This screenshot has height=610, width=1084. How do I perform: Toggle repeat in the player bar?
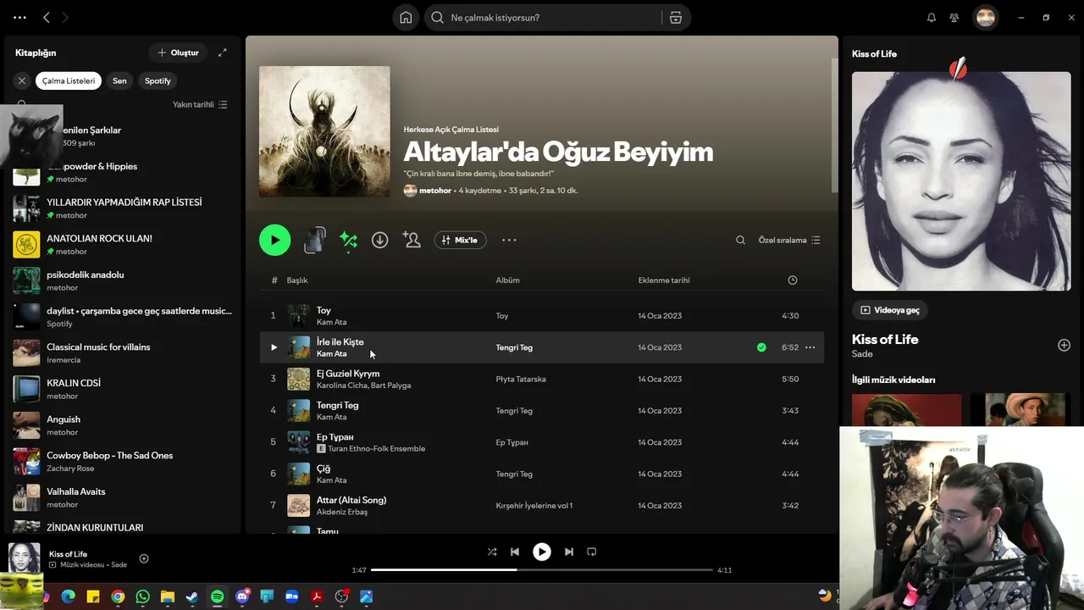pos(592,552)
